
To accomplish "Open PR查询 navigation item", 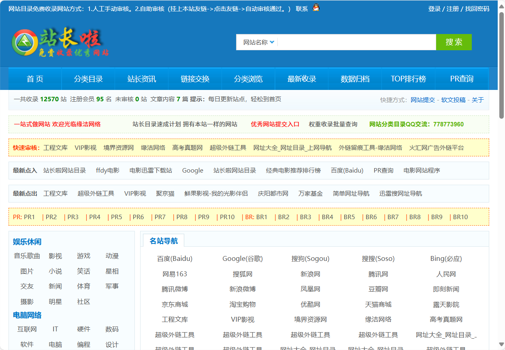I will (x=462, y=79).
